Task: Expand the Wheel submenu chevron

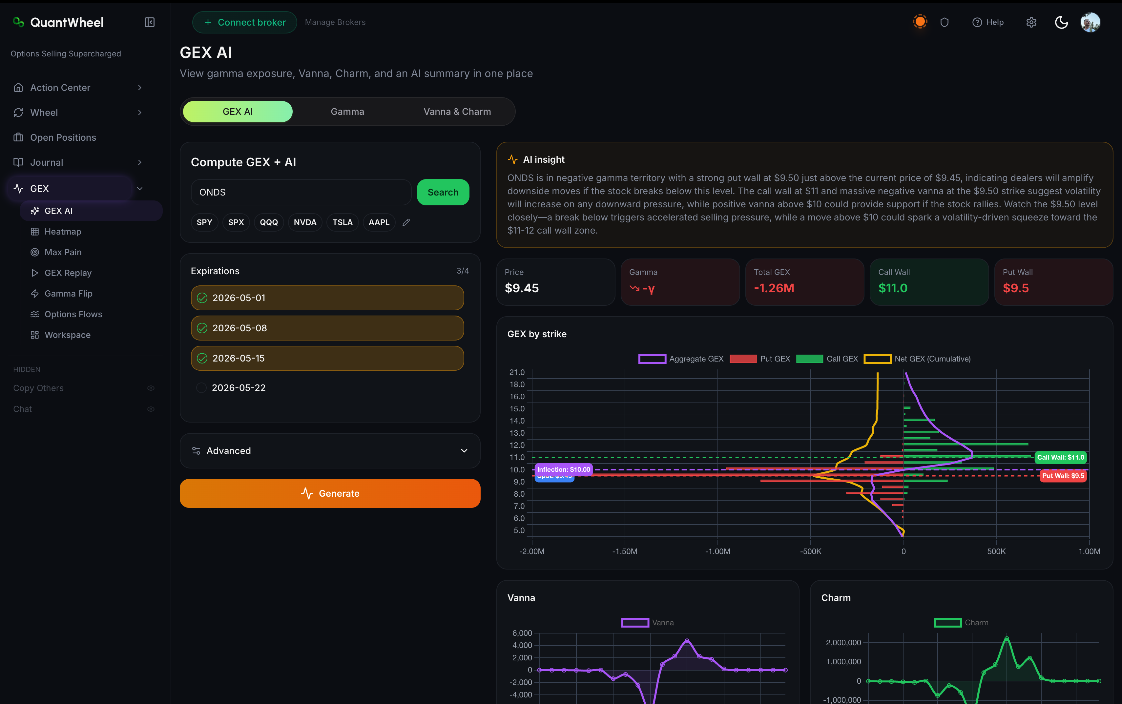Action: 140,113
